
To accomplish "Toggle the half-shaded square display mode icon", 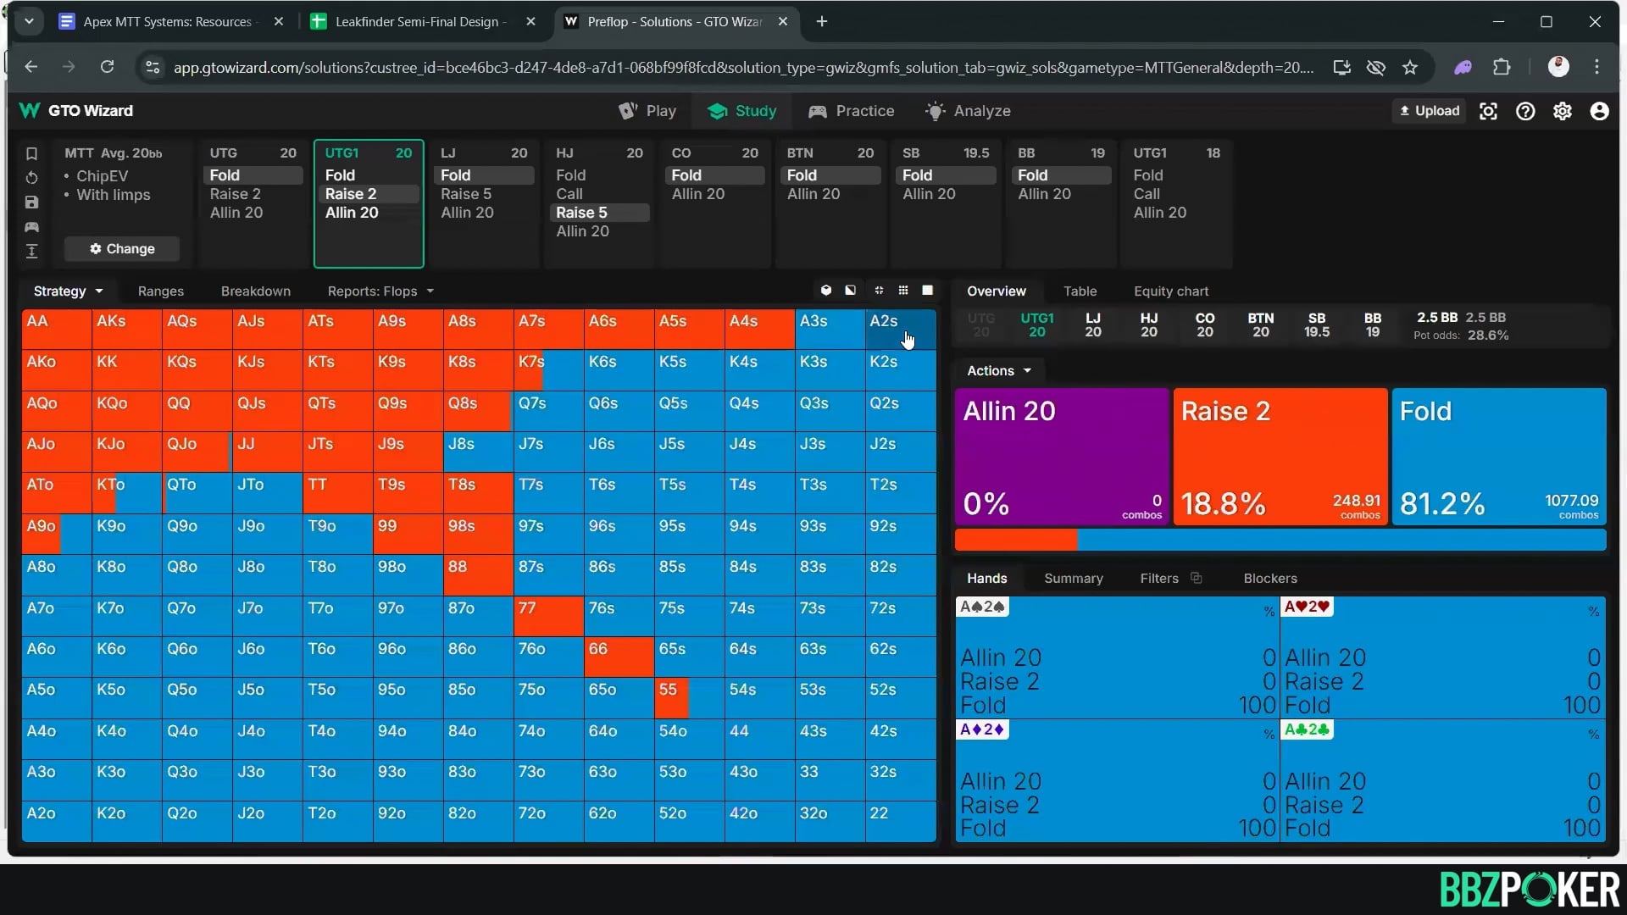I will pos(850,291).
